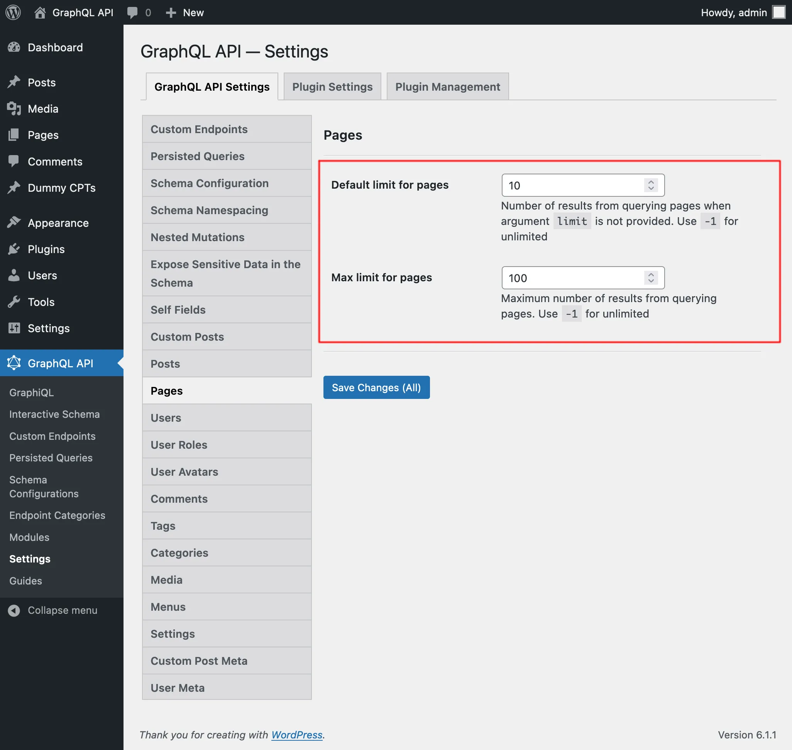Increase or decrease Default limit with stepper arrows
The height and width of the screenshot is (750, 792).
click(651, 185)
